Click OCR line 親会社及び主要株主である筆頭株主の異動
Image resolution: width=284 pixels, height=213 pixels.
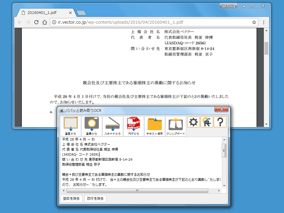pos(106,175)
